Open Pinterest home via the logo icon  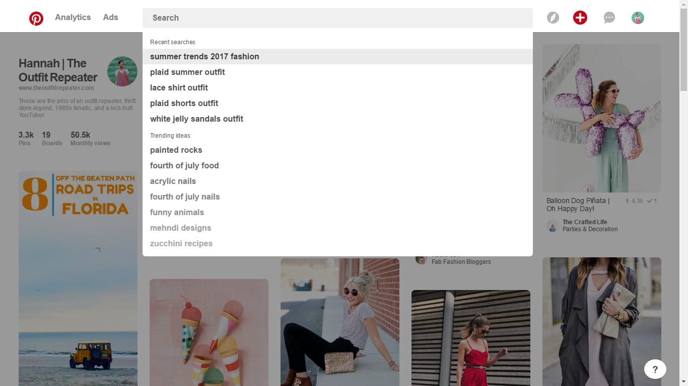coord(36,18)
